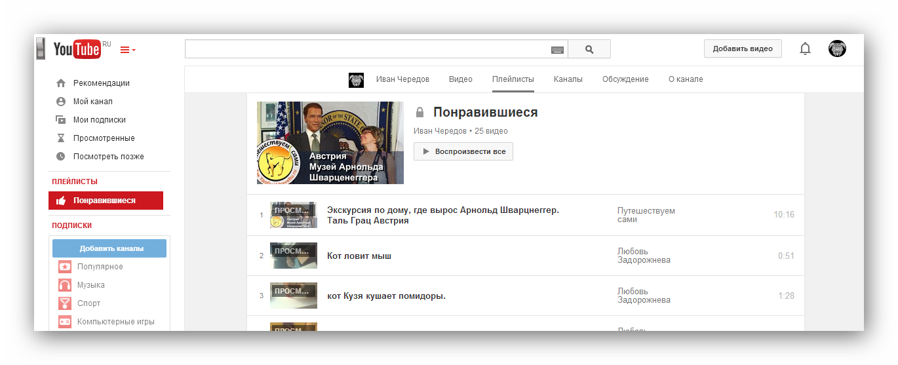Click the Мой канал person icon
This screenshot has height=365, width=898.
61,102
